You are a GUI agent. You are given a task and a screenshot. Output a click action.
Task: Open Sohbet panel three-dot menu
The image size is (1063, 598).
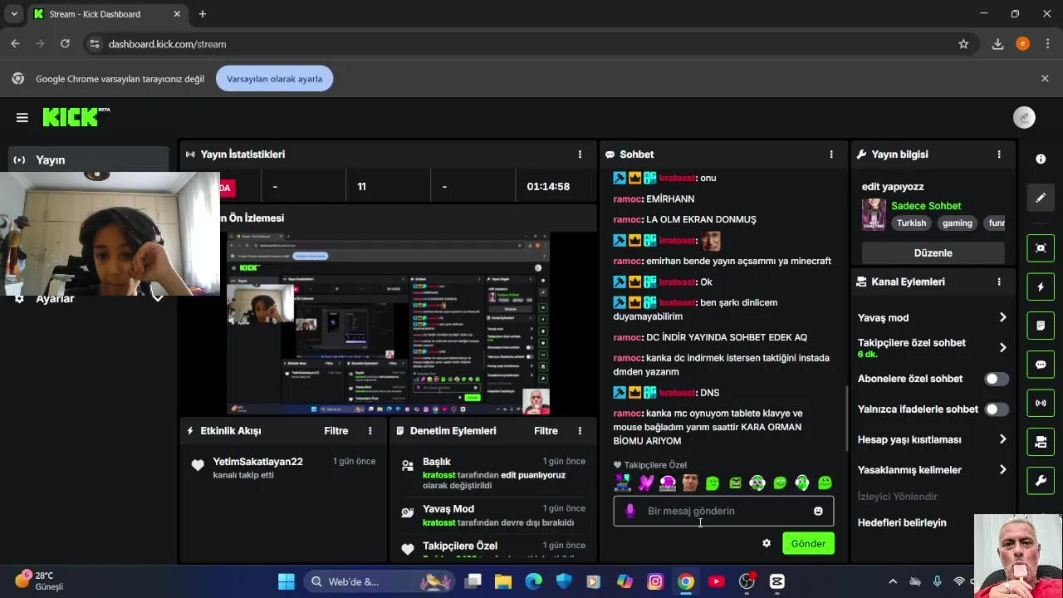pos(830,154)
